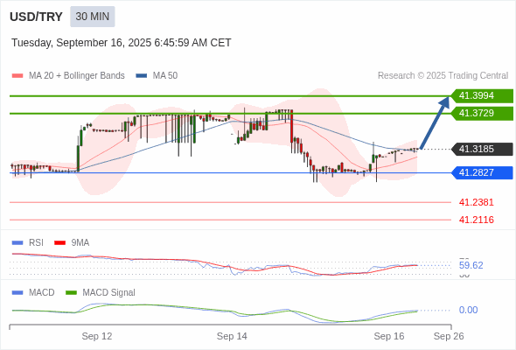The image size is (516, 350).
Task: Click the RSI legend blue swatch
Action: 17,243
